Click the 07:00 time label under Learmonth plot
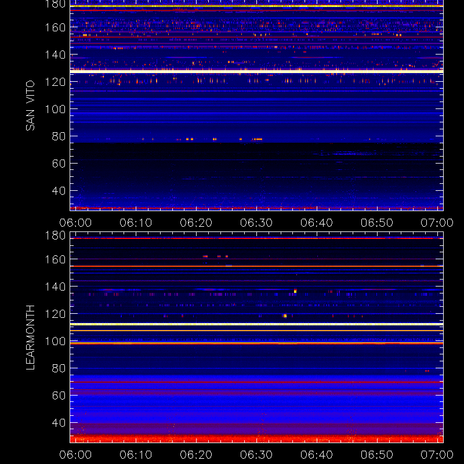The width and height of the screenshot is (464, 464). point(437,455)
